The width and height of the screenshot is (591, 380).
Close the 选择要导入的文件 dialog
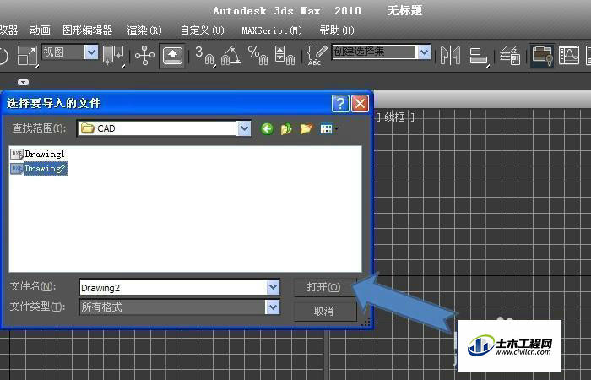point(360,103)
